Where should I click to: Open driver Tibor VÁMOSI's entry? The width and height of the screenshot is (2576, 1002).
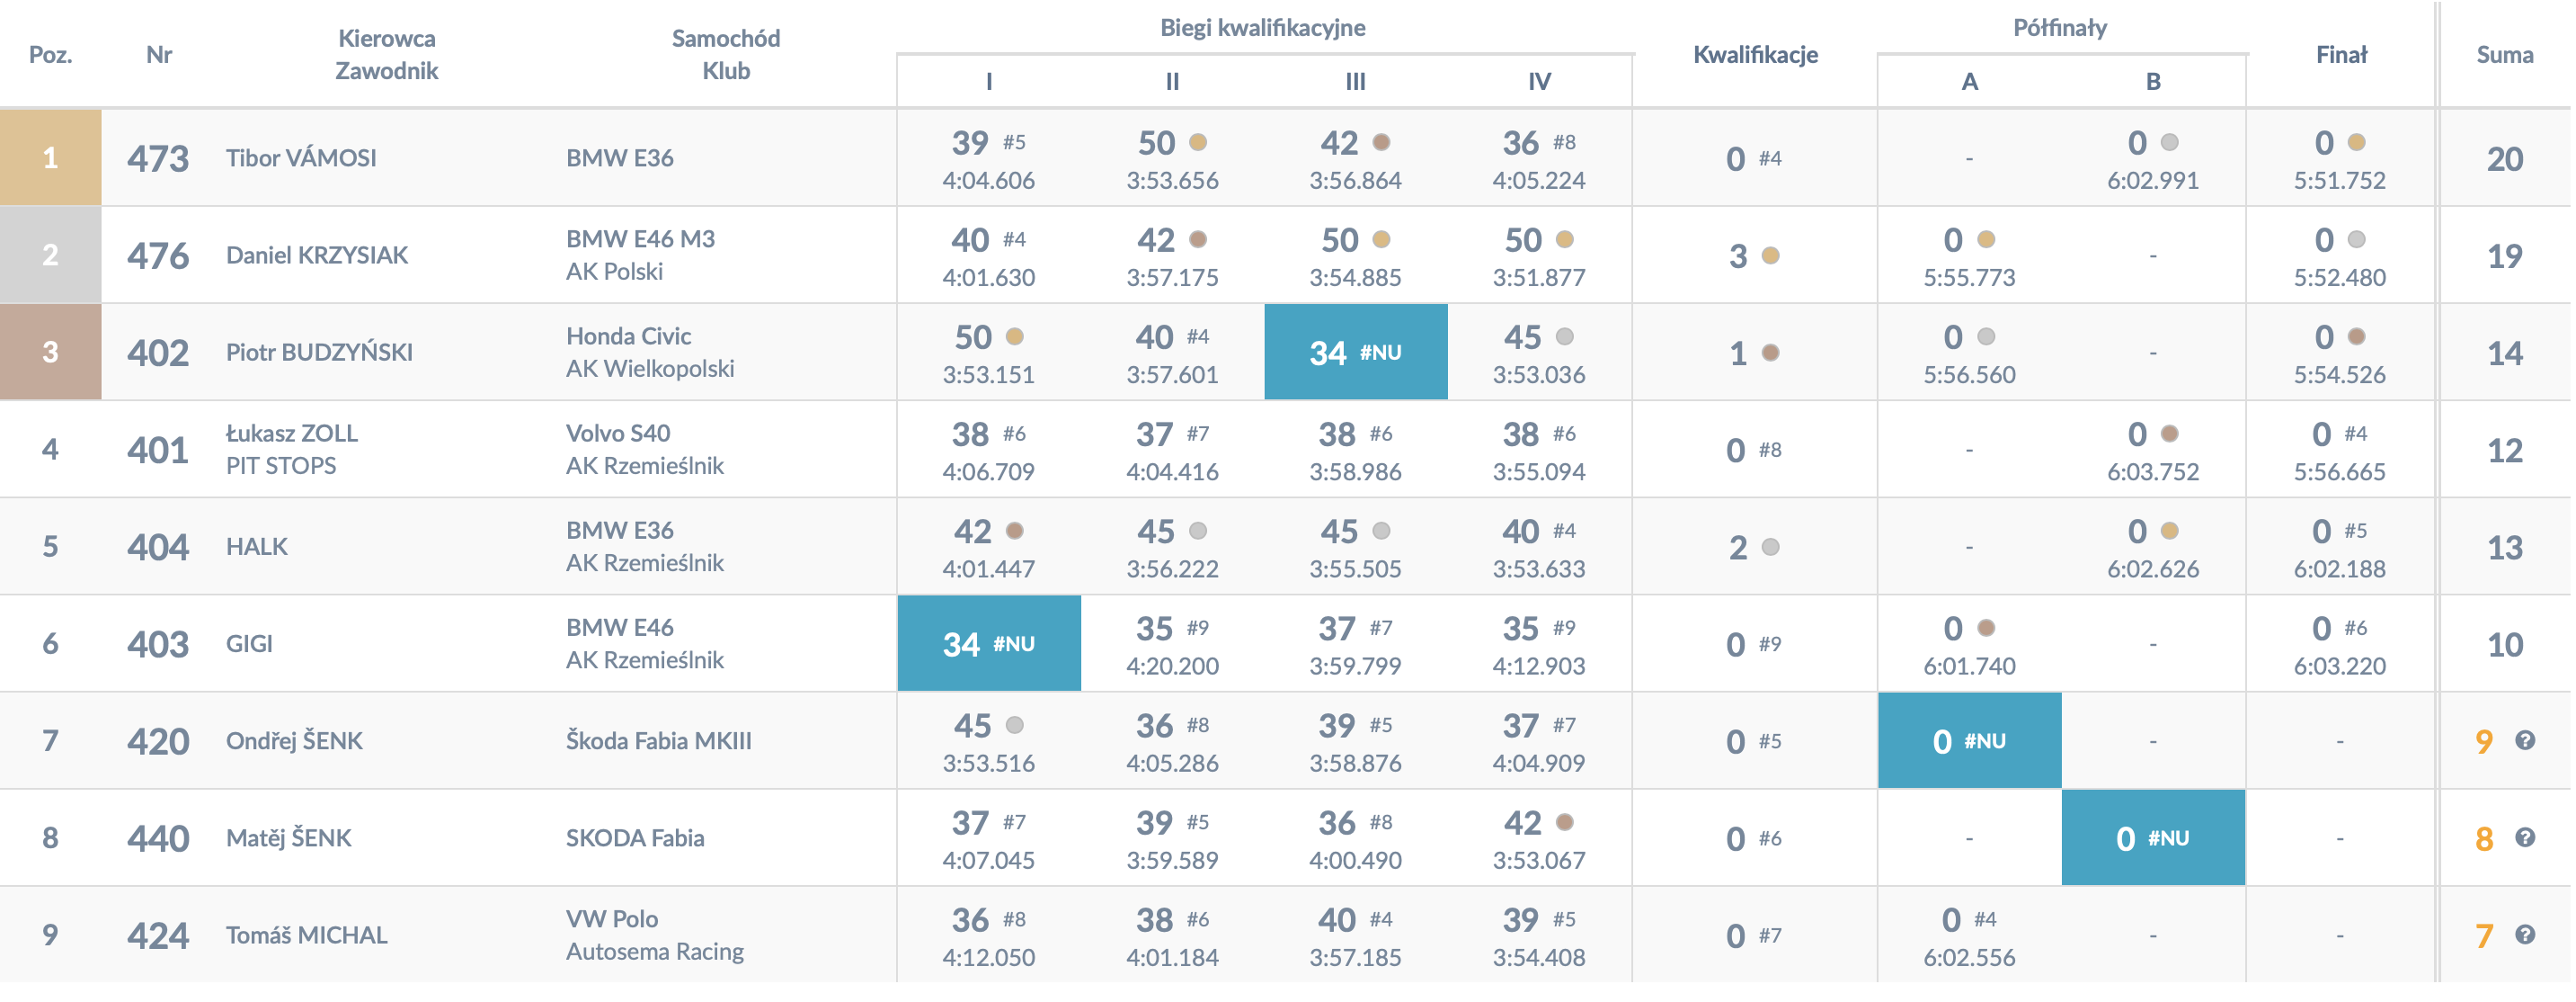[x=301, y=158]
